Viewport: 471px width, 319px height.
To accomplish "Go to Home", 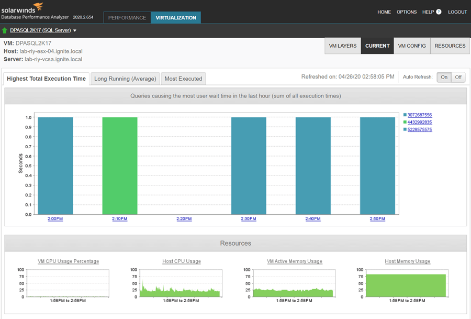I will (384, 12).
